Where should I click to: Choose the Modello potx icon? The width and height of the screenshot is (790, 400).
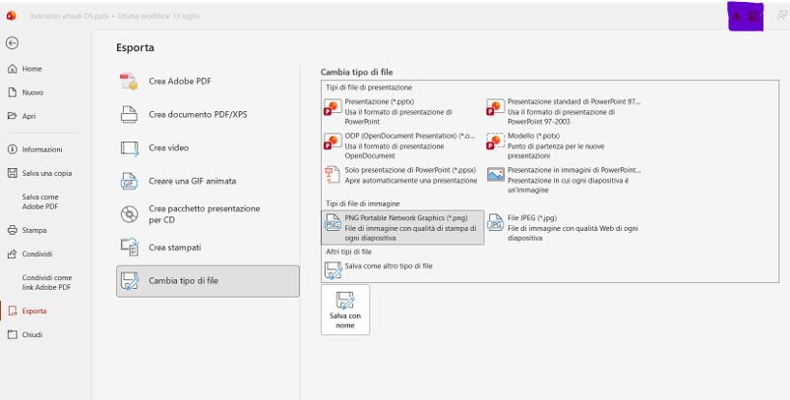(x=495, y=141)
